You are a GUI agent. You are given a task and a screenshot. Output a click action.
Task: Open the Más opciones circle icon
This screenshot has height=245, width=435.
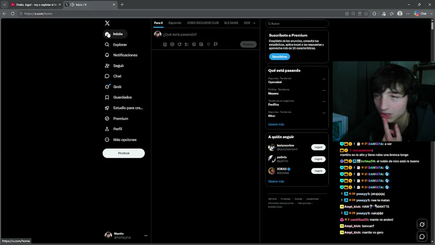tap(107, 140)
